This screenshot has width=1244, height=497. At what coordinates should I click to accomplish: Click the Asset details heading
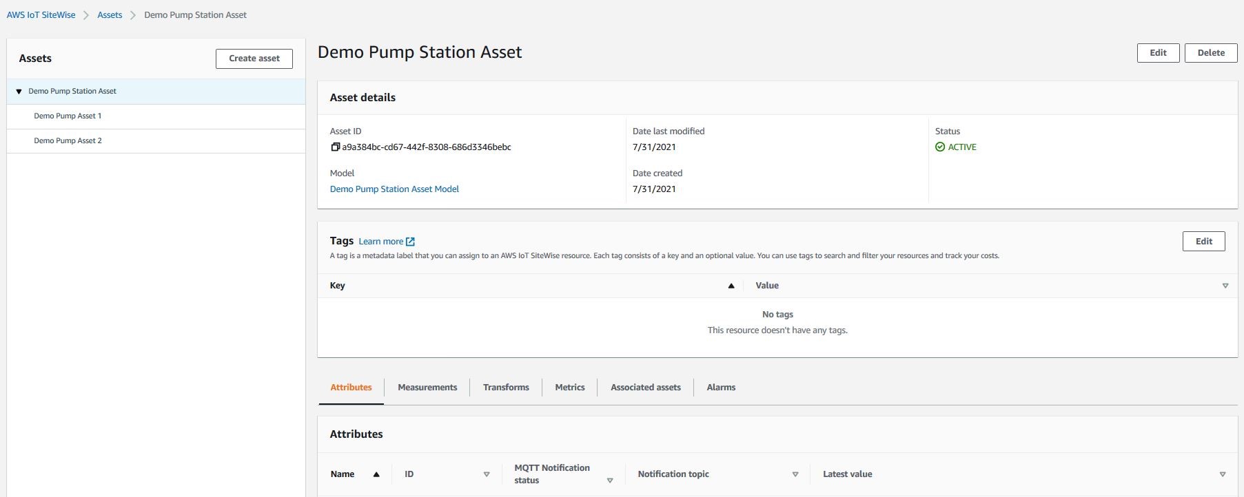tap(363, 98)
